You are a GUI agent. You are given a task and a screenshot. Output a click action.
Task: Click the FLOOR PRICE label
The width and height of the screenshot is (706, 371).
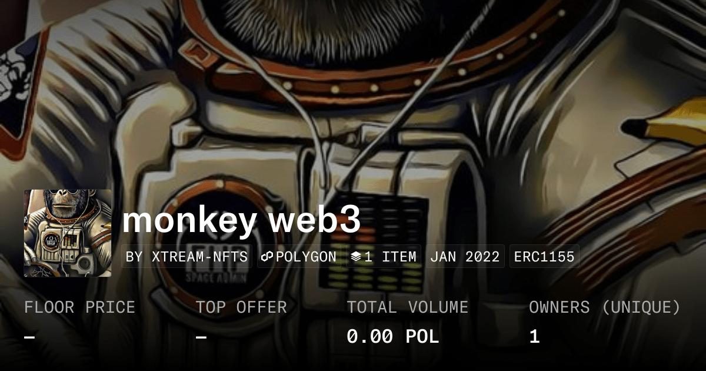click(x=79, y=307)
